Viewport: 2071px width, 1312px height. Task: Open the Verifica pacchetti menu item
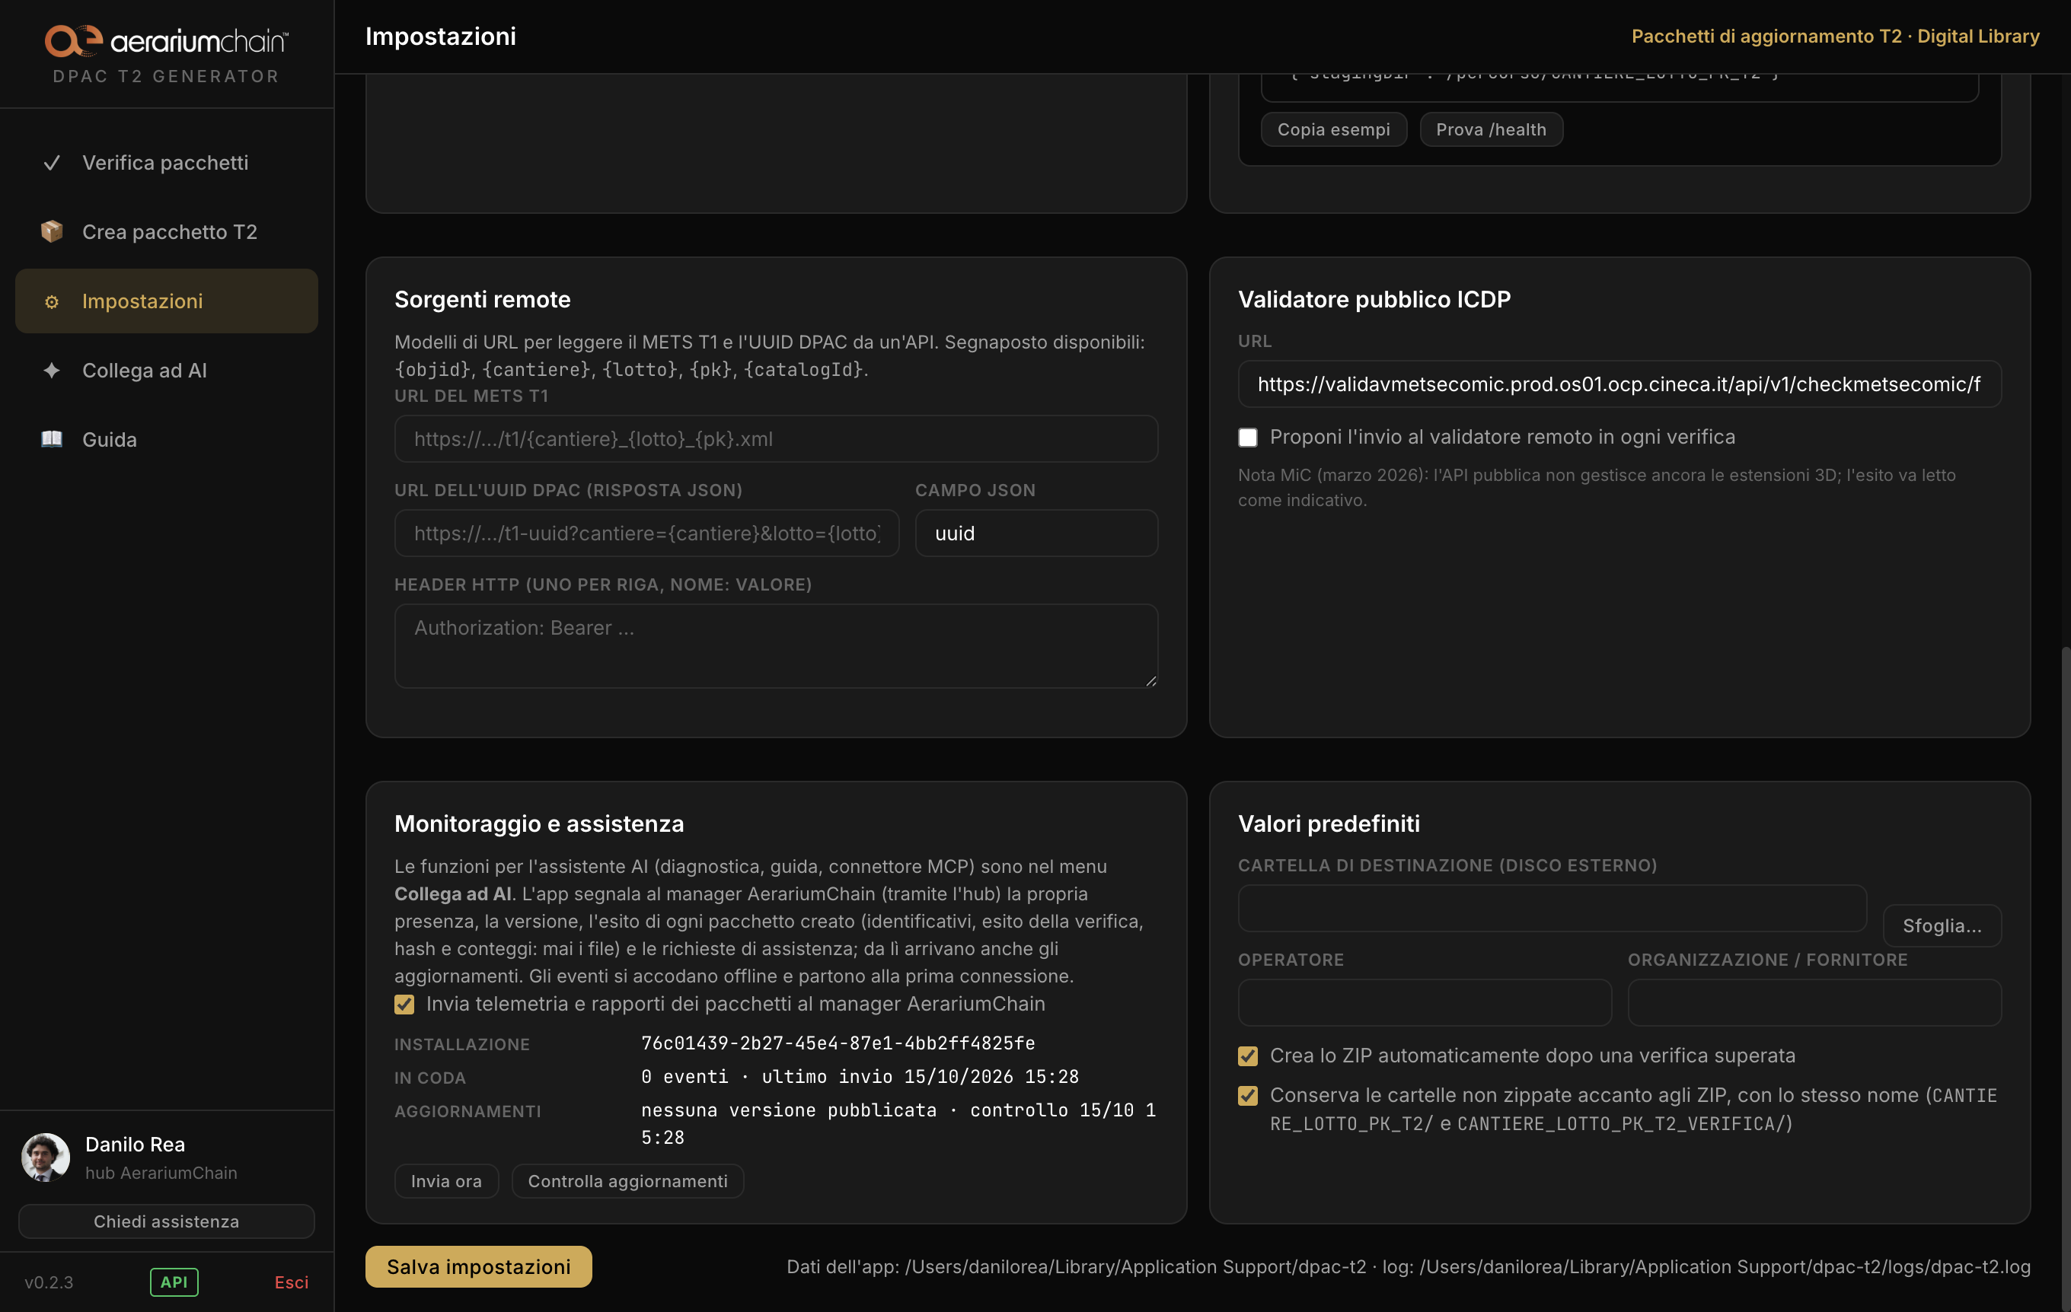pos(166,163)
